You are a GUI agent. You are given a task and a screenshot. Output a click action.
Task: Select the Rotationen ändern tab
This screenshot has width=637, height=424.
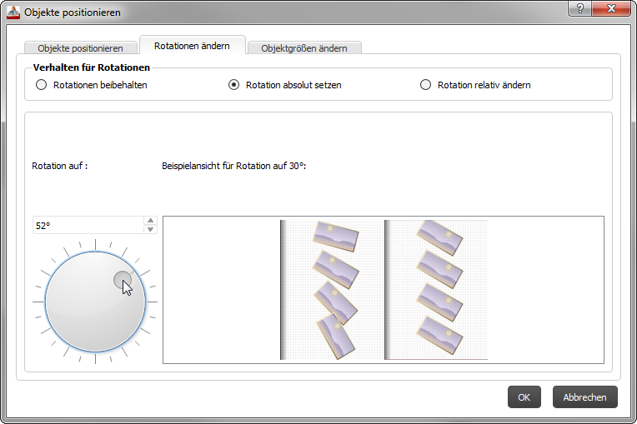pyautogui.click(x=192, y=46)
